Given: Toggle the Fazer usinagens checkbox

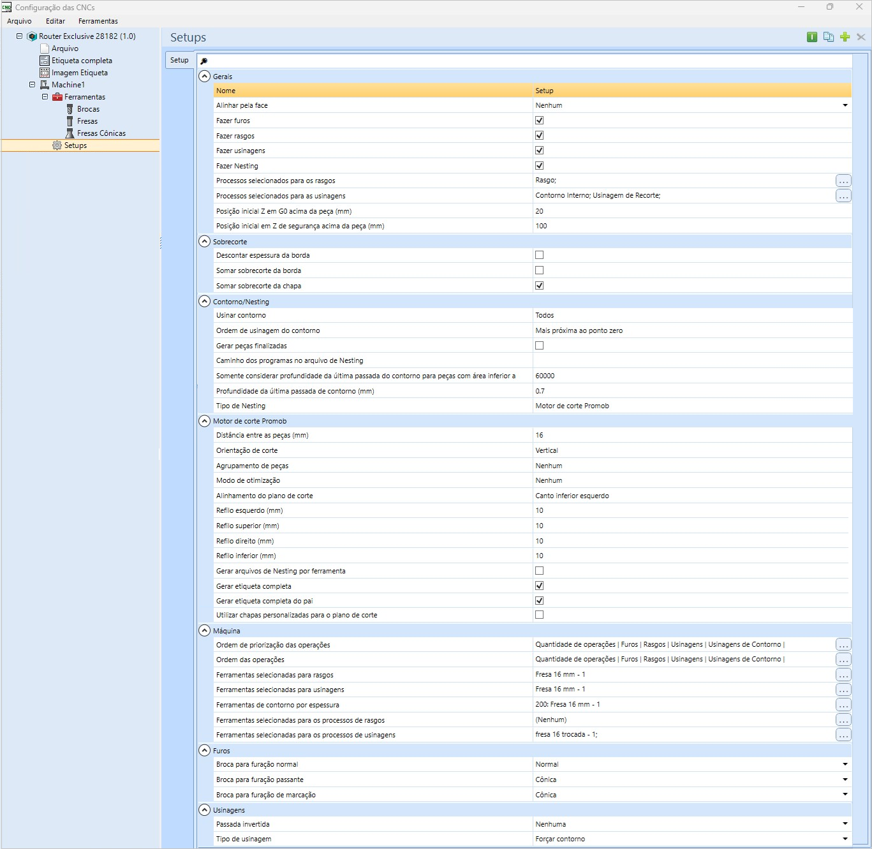Looking at the screenshot, I should point(540,151).
